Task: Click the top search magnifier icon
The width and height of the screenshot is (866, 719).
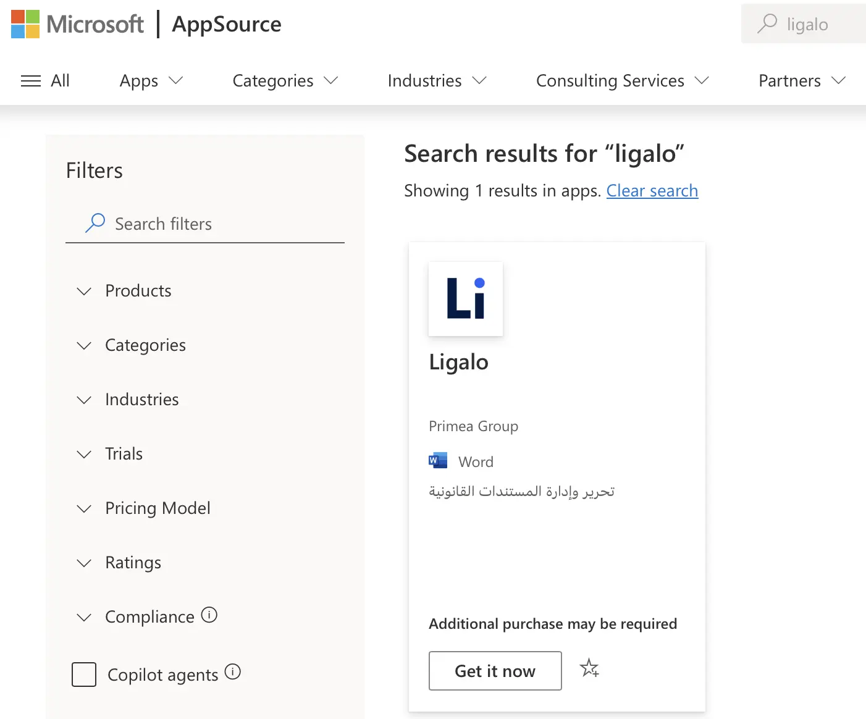Action: (x=767, y=23)
